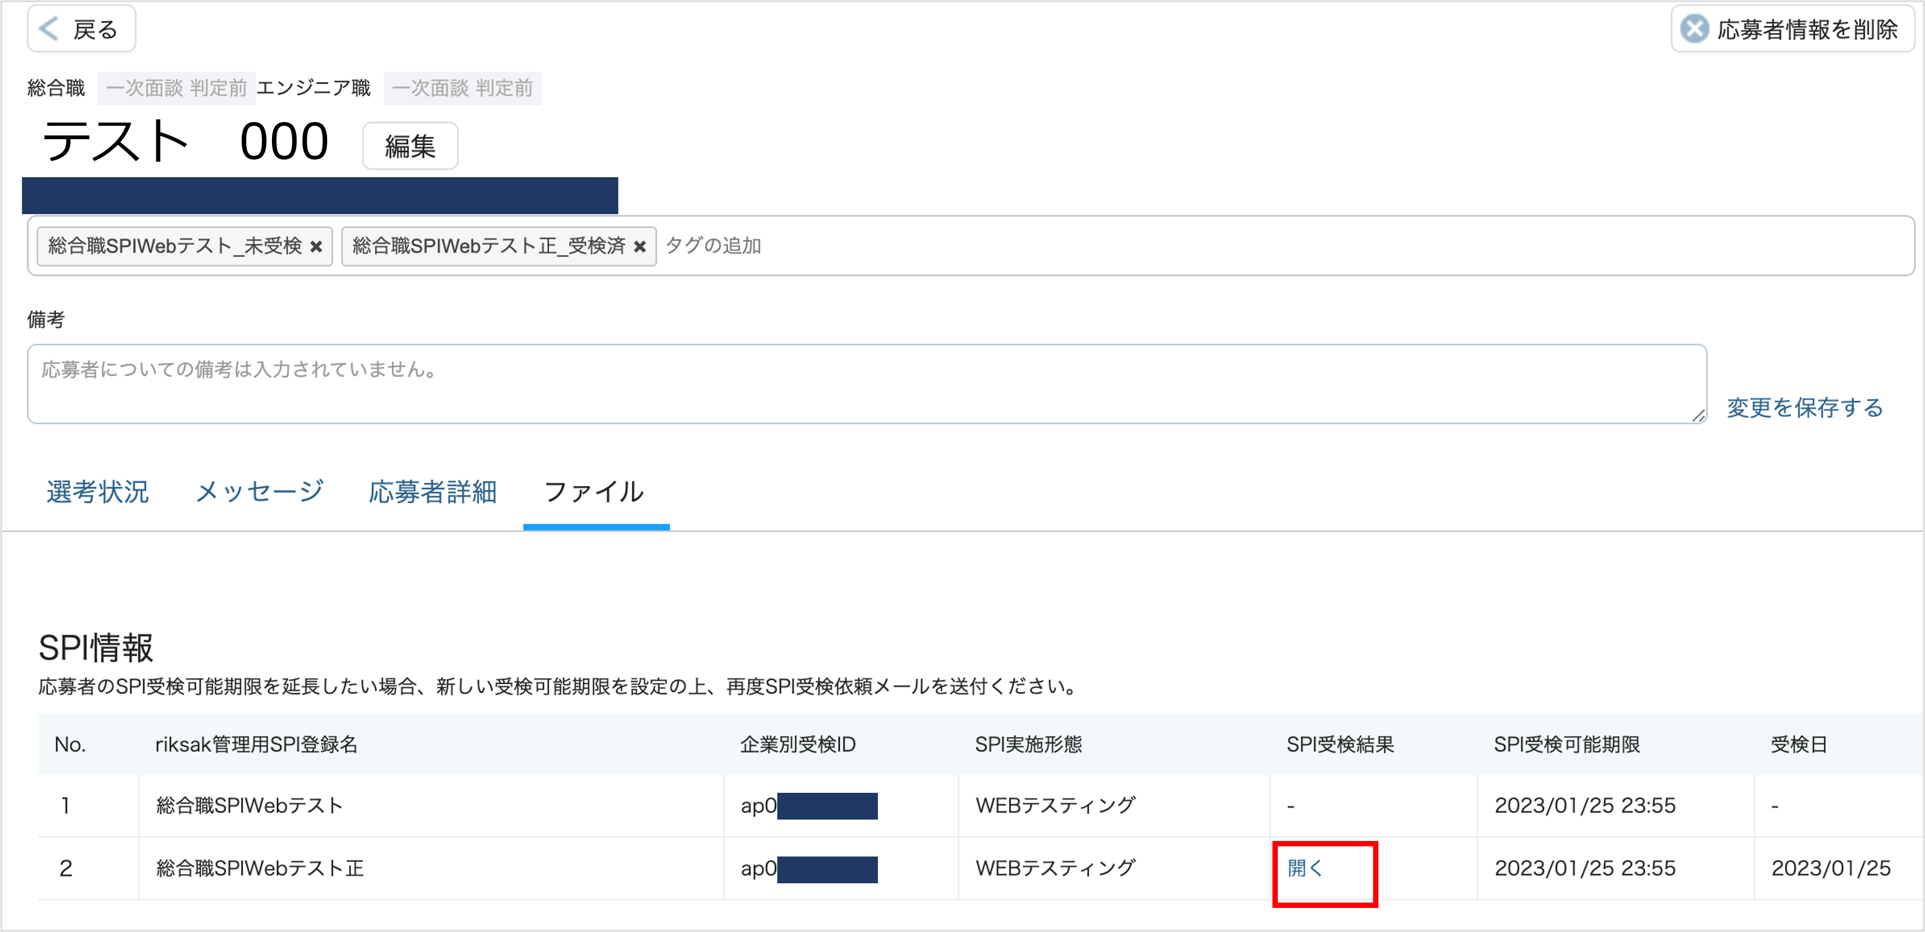Select the ファイル tab
1925x932 pixels.
click(x=594, y=492)
